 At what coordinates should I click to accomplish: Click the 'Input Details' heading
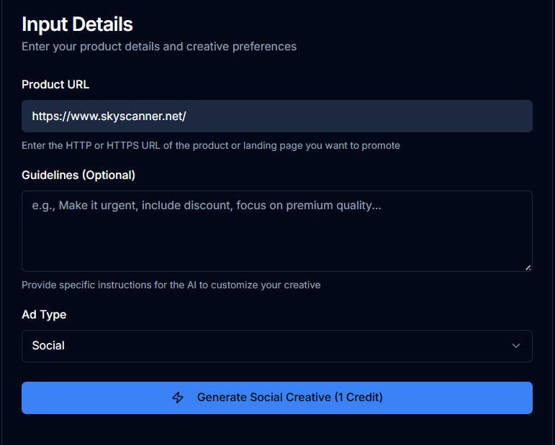pos(77,24)
